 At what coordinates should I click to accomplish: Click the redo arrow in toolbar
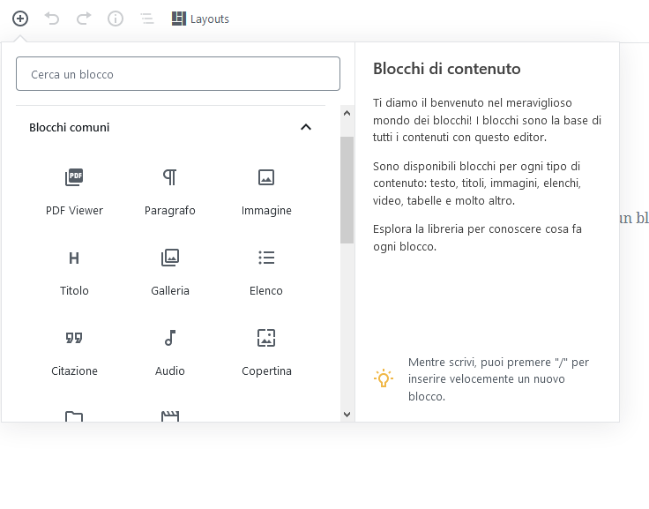coord(84,19)
